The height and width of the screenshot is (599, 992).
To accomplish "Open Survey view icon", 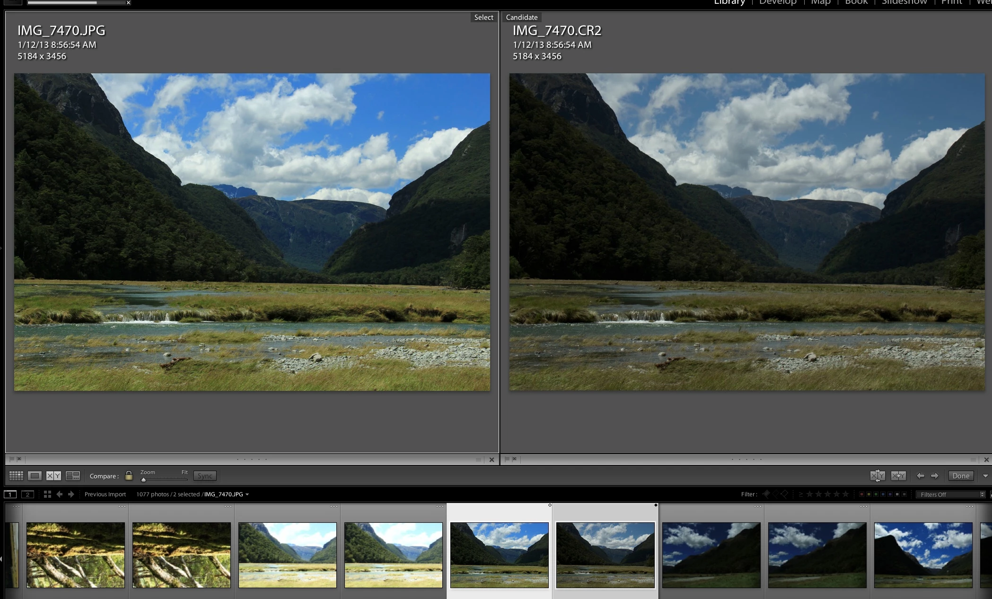I will [x=73, y=476].
